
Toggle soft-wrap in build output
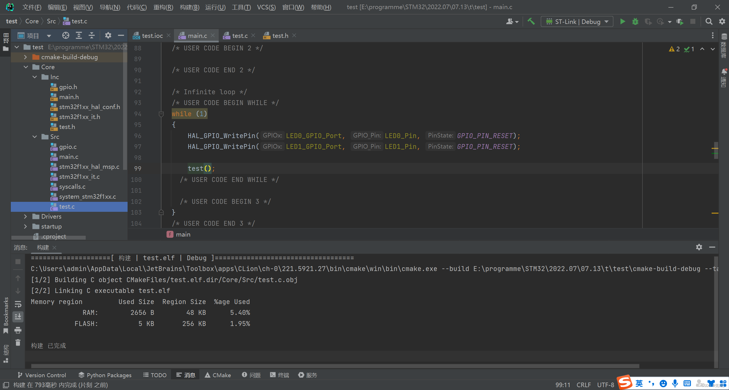18,304
